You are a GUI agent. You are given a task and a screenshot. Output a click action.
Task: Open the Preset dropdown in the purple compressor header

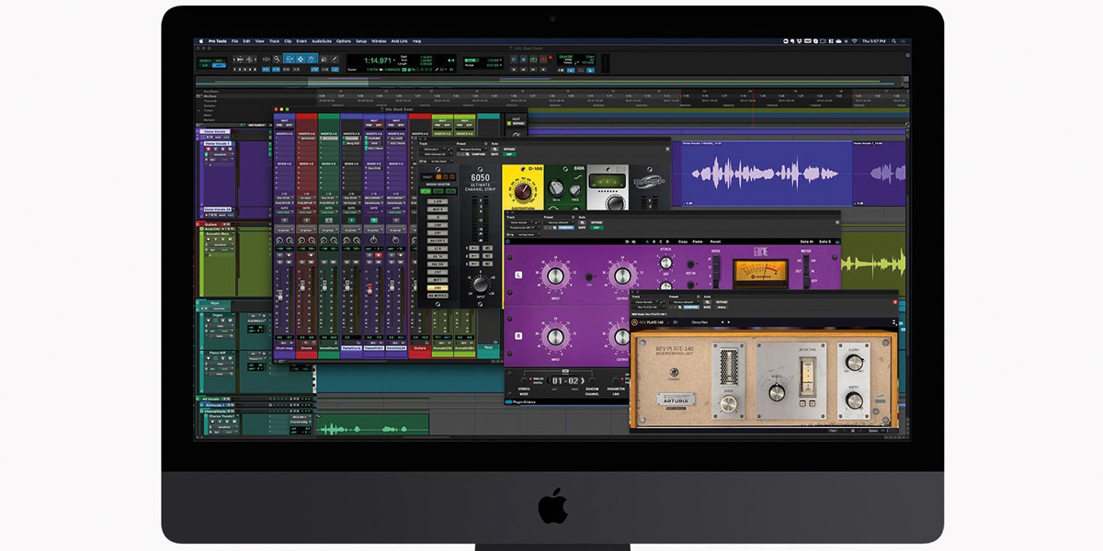pyautogui.click(x=559, y=222)
